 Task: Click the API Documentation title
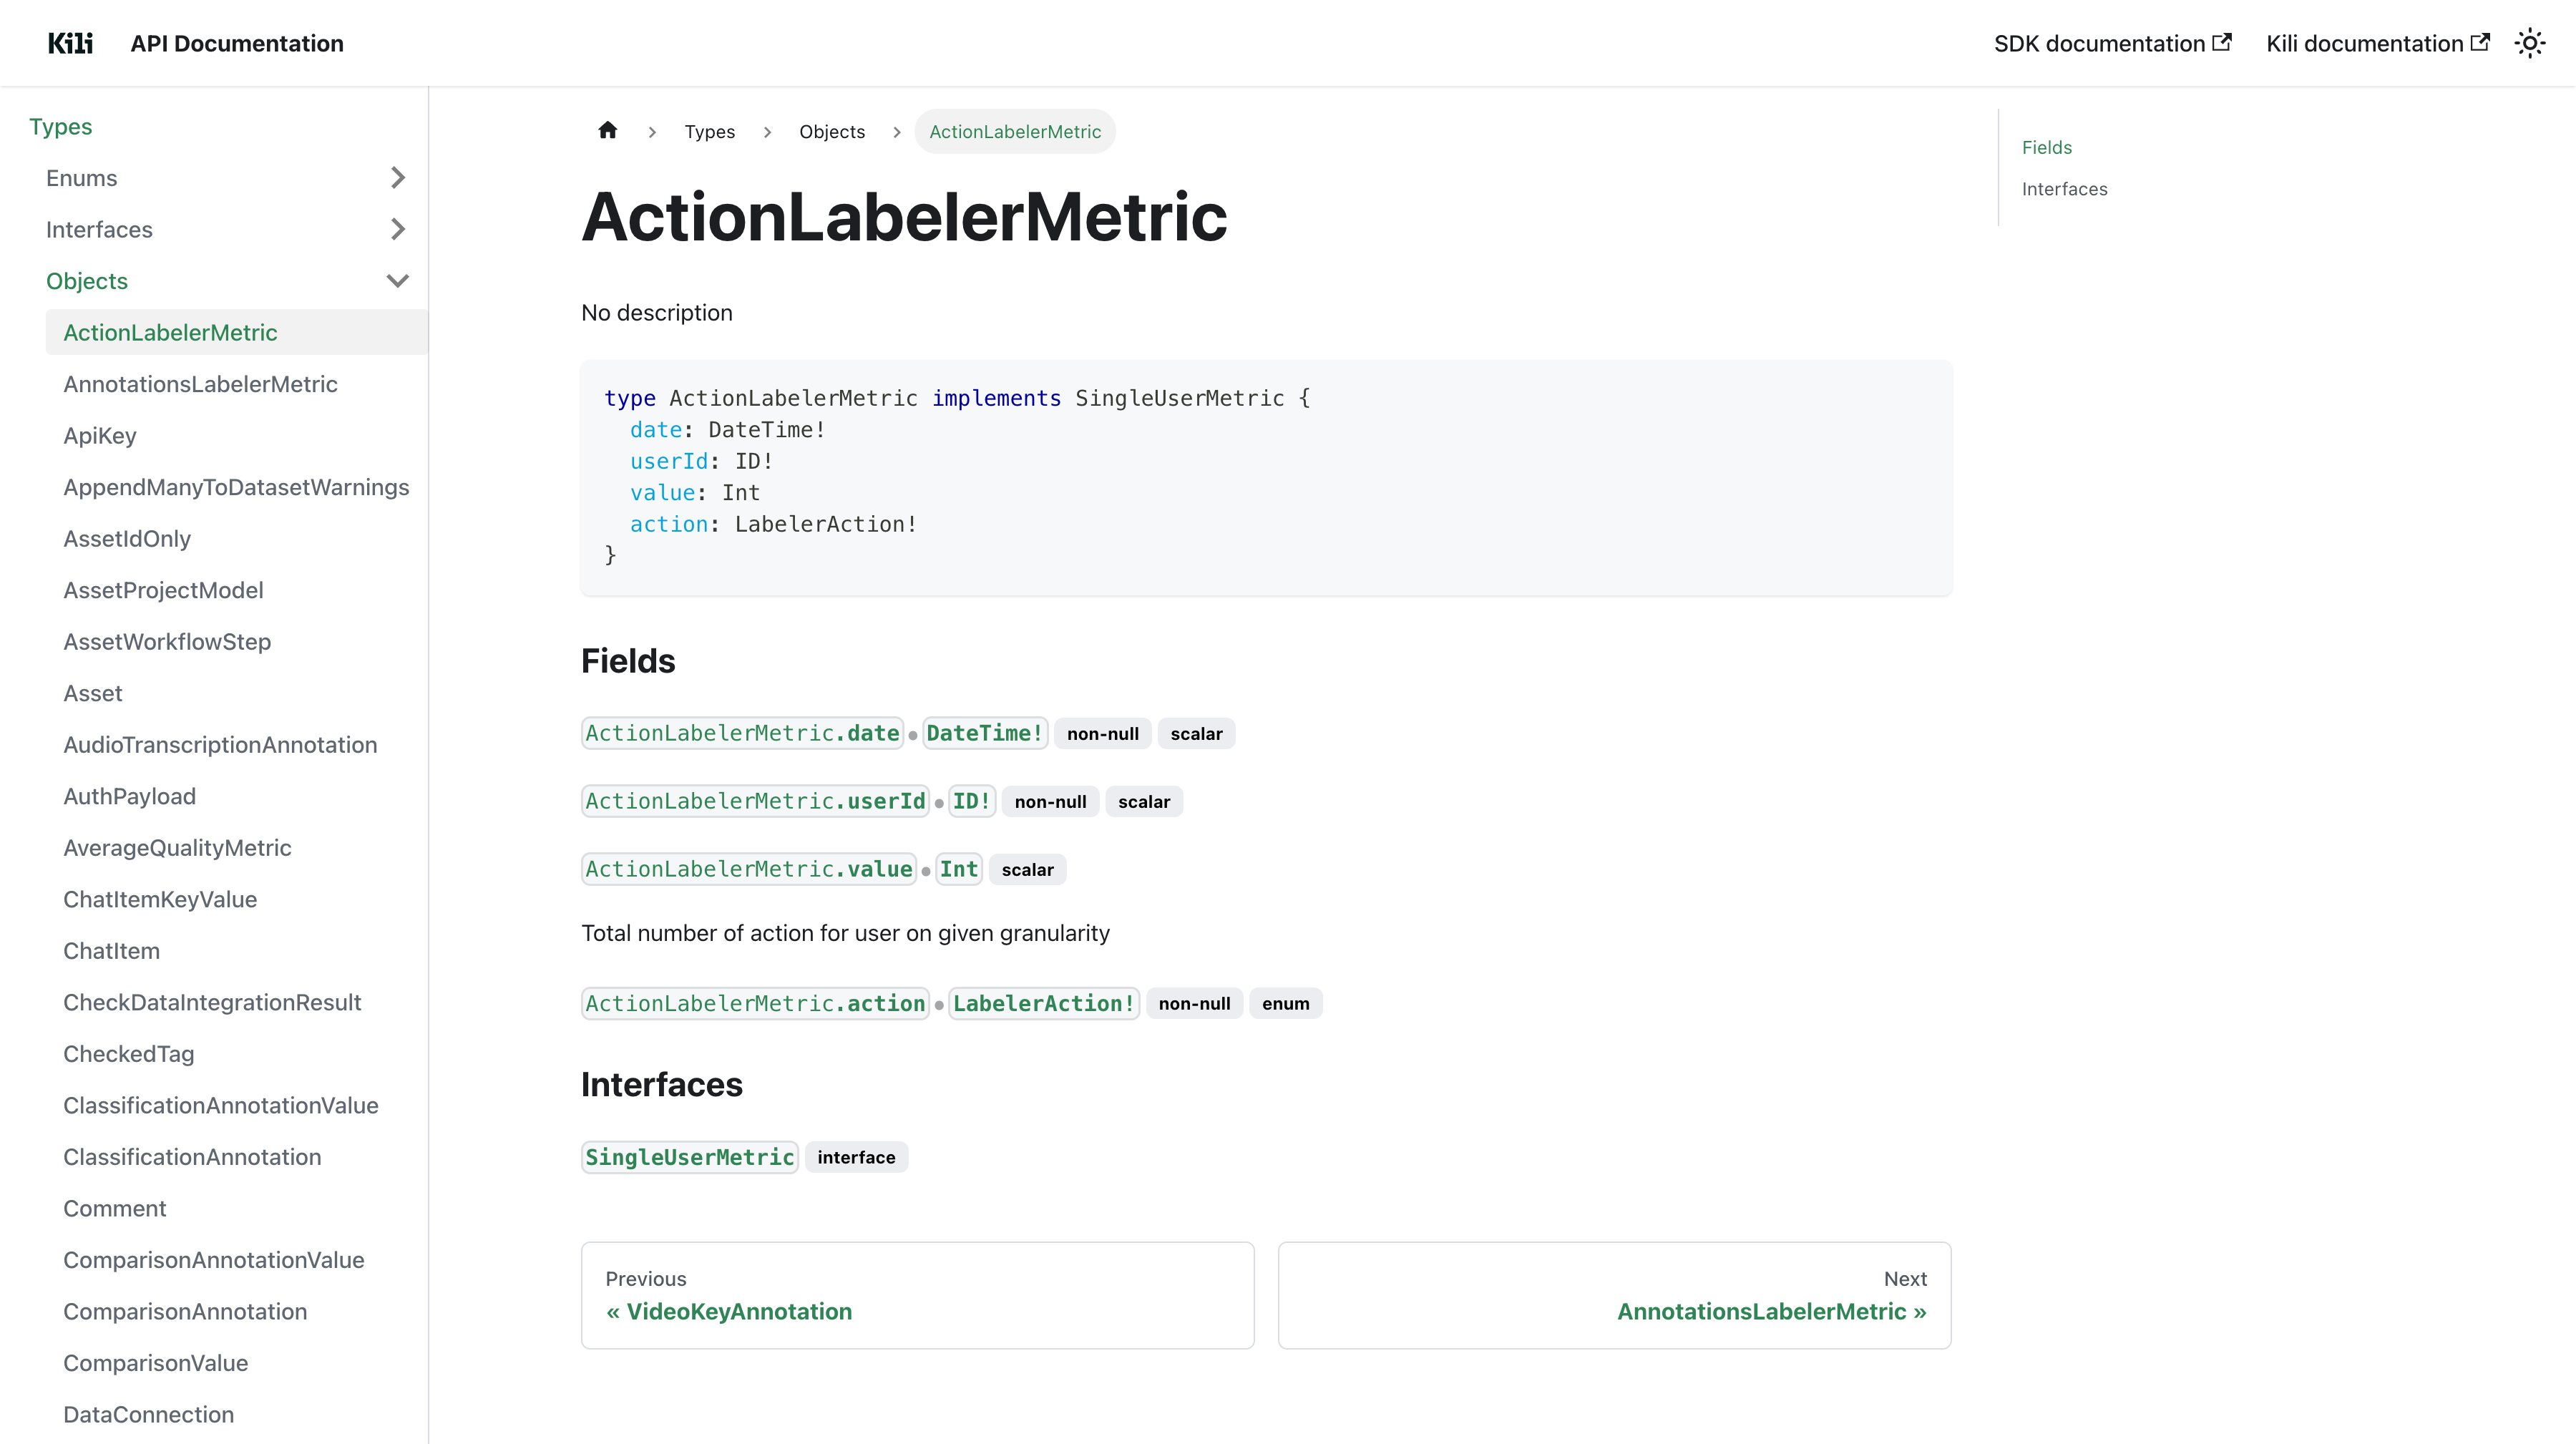237,43
